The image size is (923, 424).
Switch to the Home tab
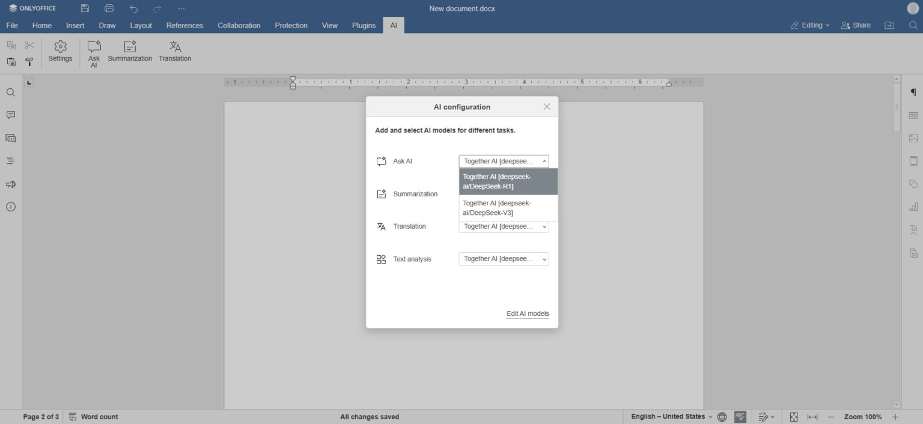(x=42, y=25)
